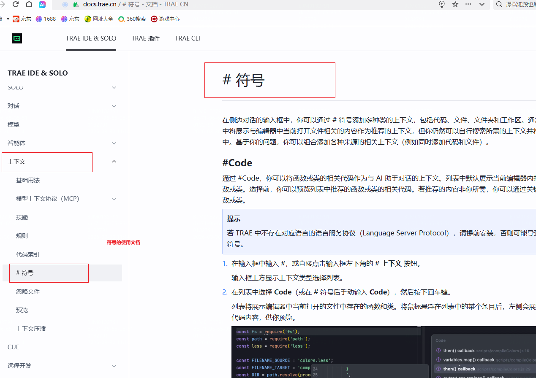Open the AI assistant icon in browser toolbar
Viewport: 536px width, 378px height.
pyautogui.click(x=42, y=4)
